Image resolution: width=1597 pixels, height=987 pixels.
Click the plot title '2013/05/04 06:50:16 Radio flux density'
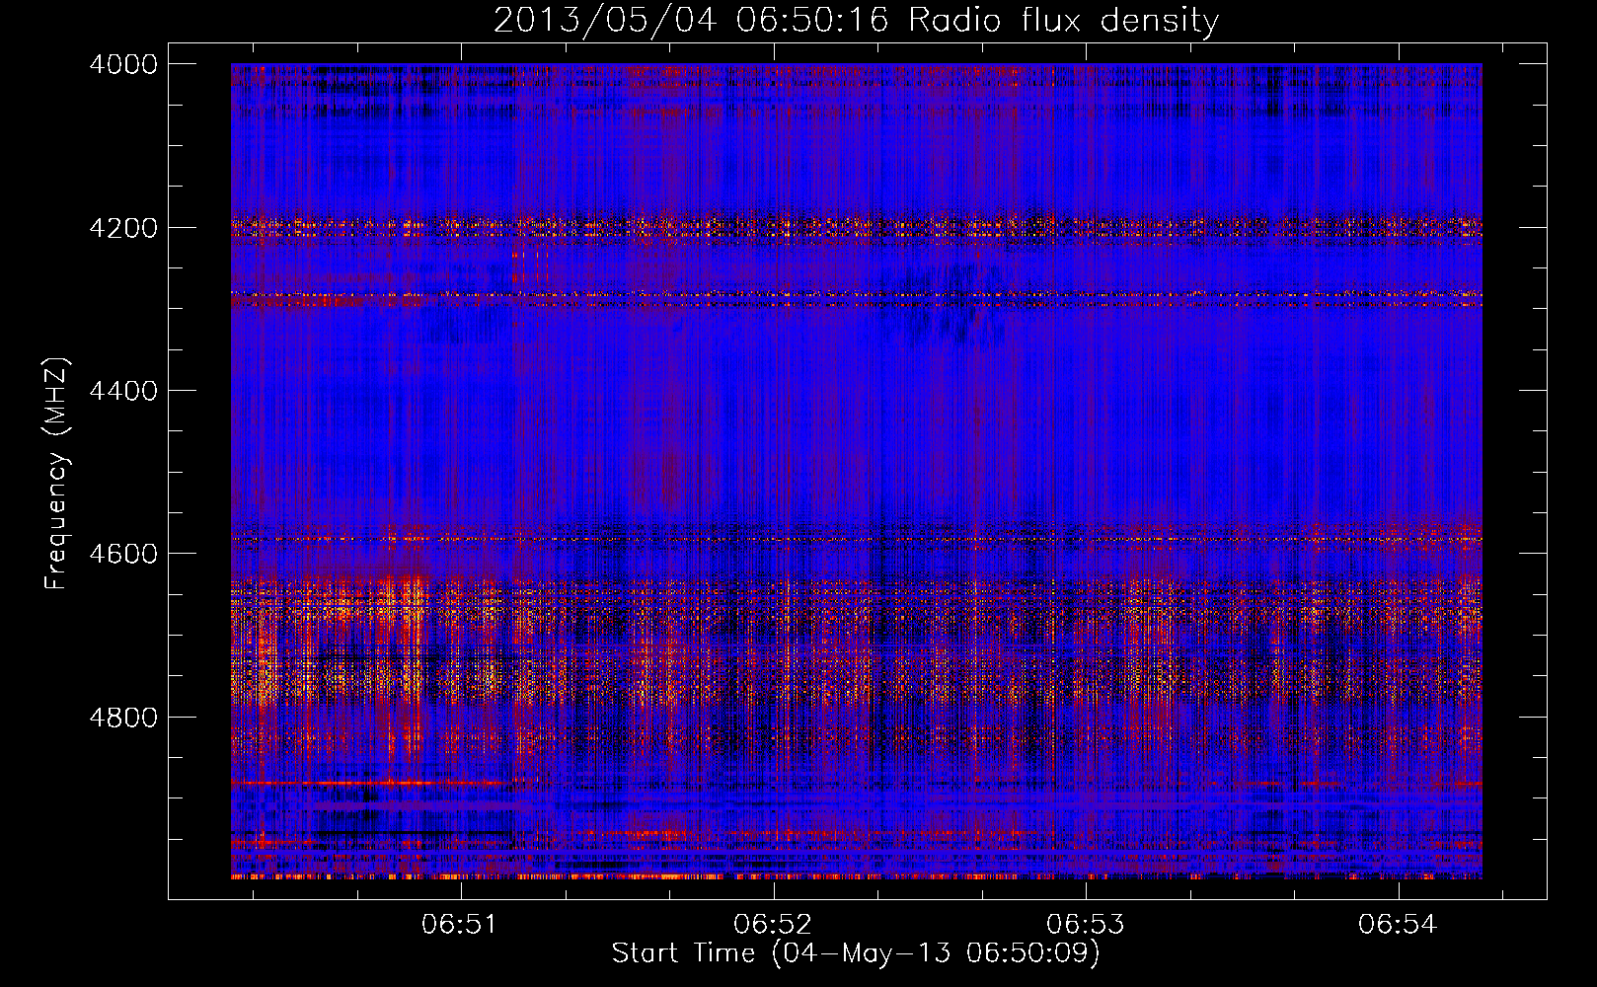point(856,21)
